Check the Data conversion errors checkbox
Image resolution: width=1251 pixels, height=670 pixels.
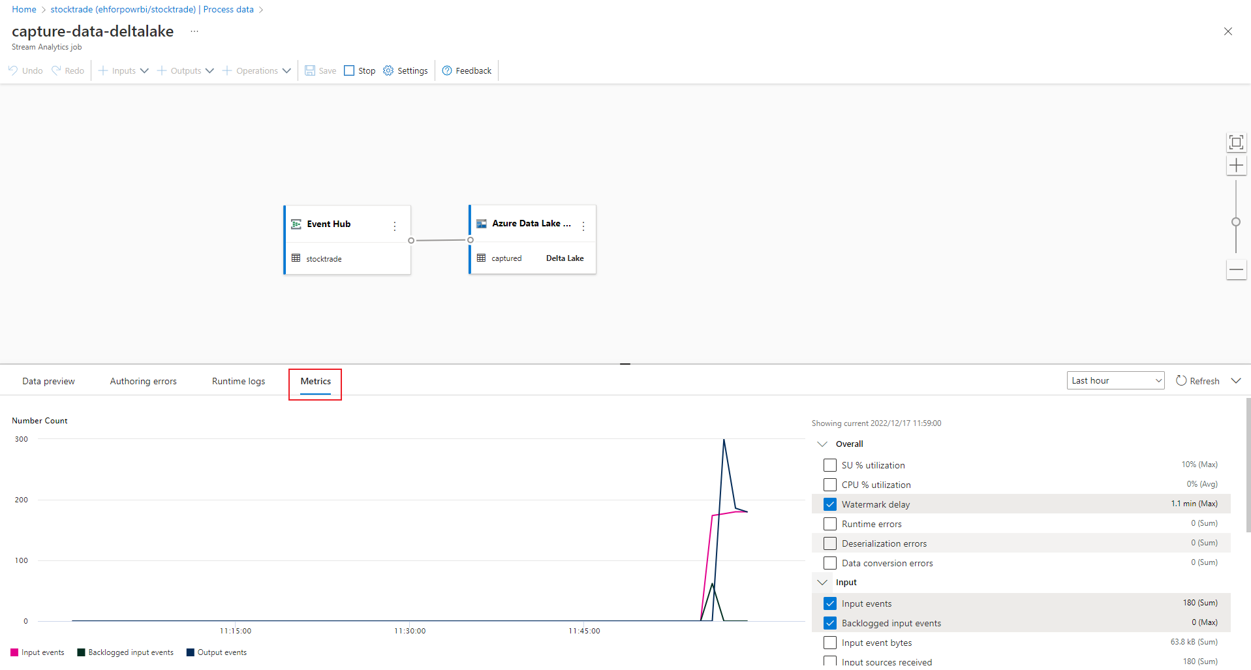[830, 563]
